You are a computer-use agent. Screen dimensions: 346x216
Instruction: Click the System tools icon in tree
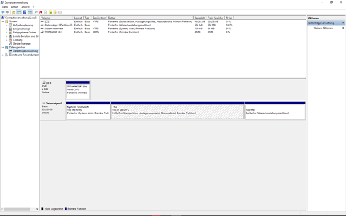[x=6, y=21]
